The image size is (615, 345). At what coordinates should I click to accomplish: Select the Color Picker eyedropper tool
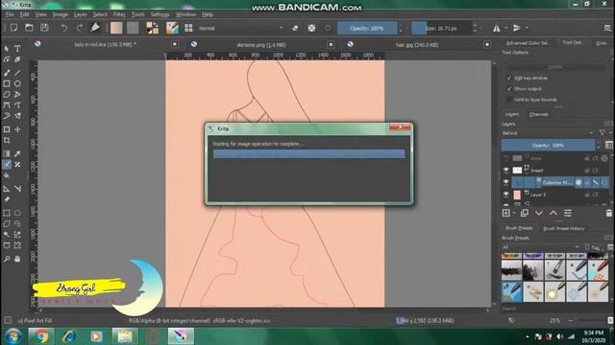(17, 153)
